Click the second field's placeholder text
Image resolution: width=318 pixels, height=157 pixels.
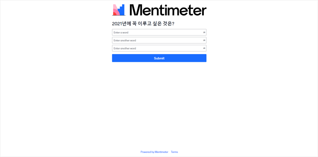click(125, 40)
